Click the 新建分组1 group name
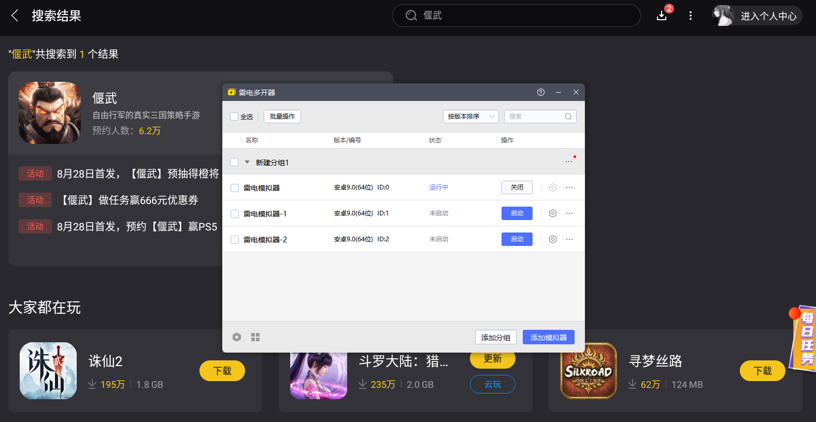This screenshot has height=422, width=816. coord(272,162)
